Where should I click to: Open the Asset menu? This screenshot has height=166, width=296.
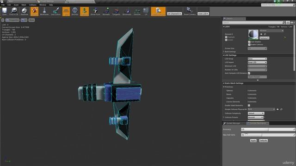(16, 5)
